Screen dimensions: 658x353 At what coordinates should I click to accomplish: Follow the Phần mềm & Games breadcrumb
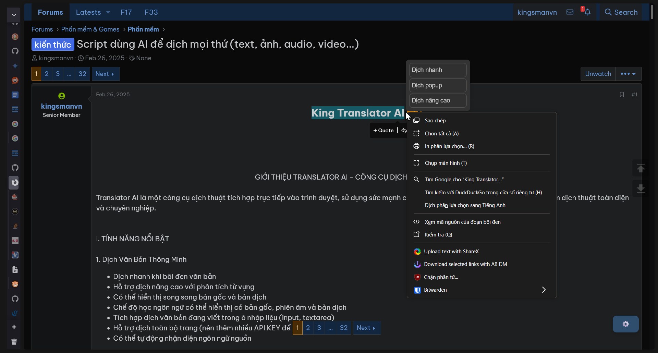point(90,29)
